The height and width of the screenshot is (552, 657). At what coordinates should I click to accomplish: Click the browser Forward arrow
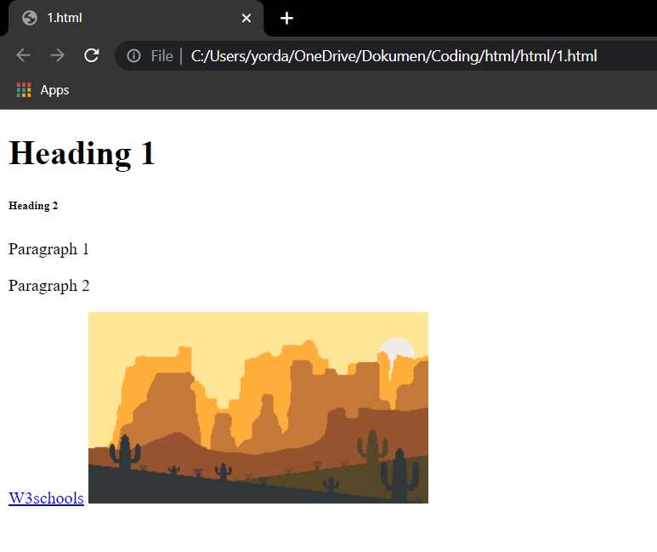pyautogui.click(x=58, y=55)
